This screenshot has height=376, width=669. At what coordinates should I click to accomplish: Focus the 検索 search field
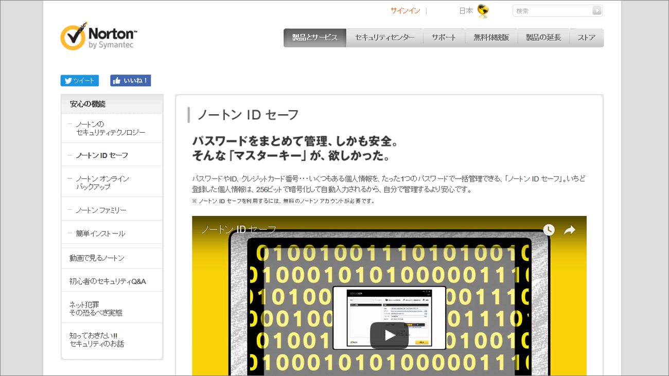coord(552,10)
